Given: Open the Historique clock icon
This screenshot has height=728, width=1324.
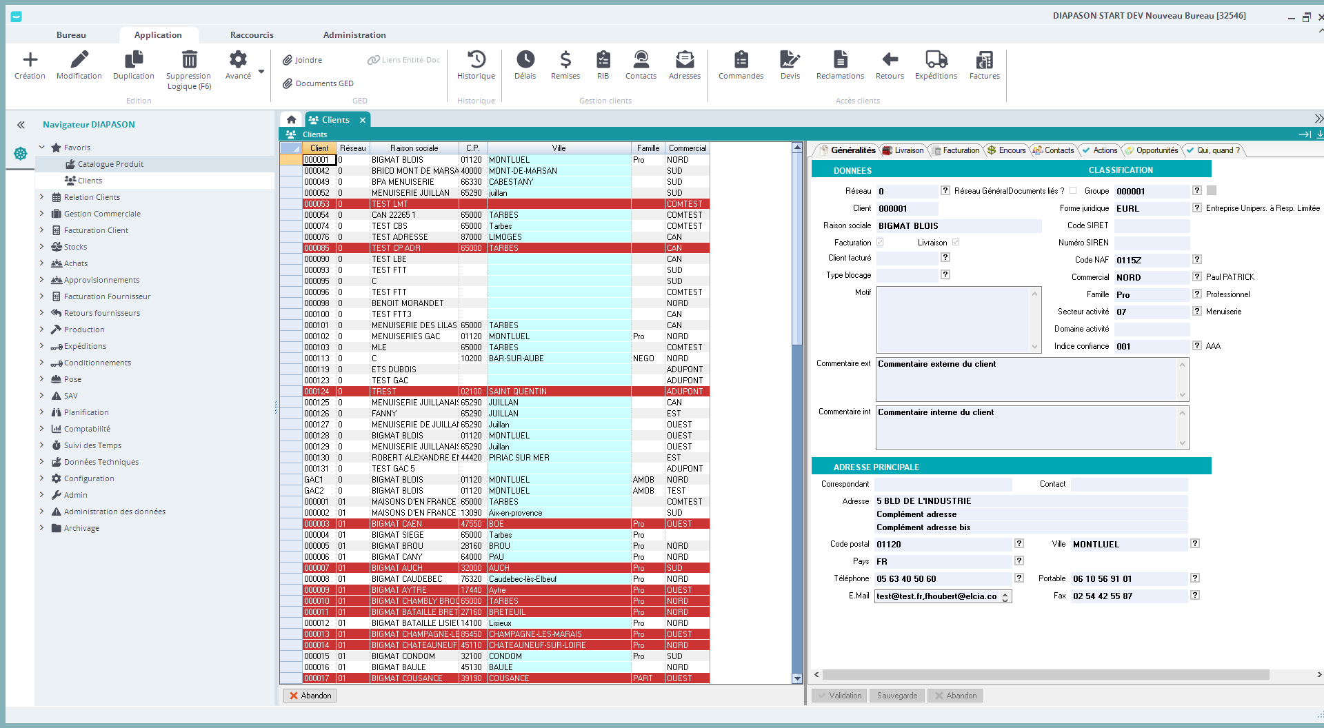Looking at the screenshot, I should pos(476,60).
